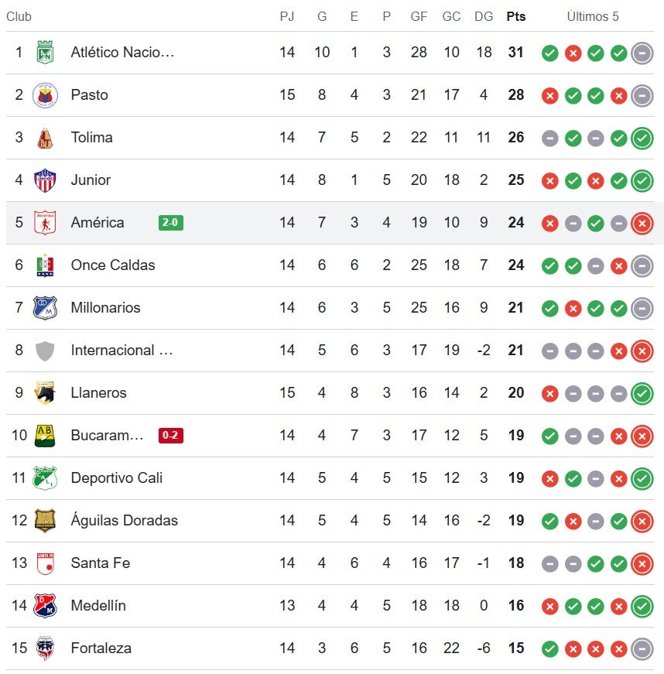
Task: Click the green 2-0 score badge
Action: pos(171,223)
